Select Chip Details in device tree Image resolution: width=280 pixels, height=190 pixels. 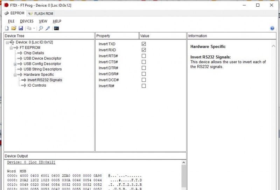tap(34, 53)
